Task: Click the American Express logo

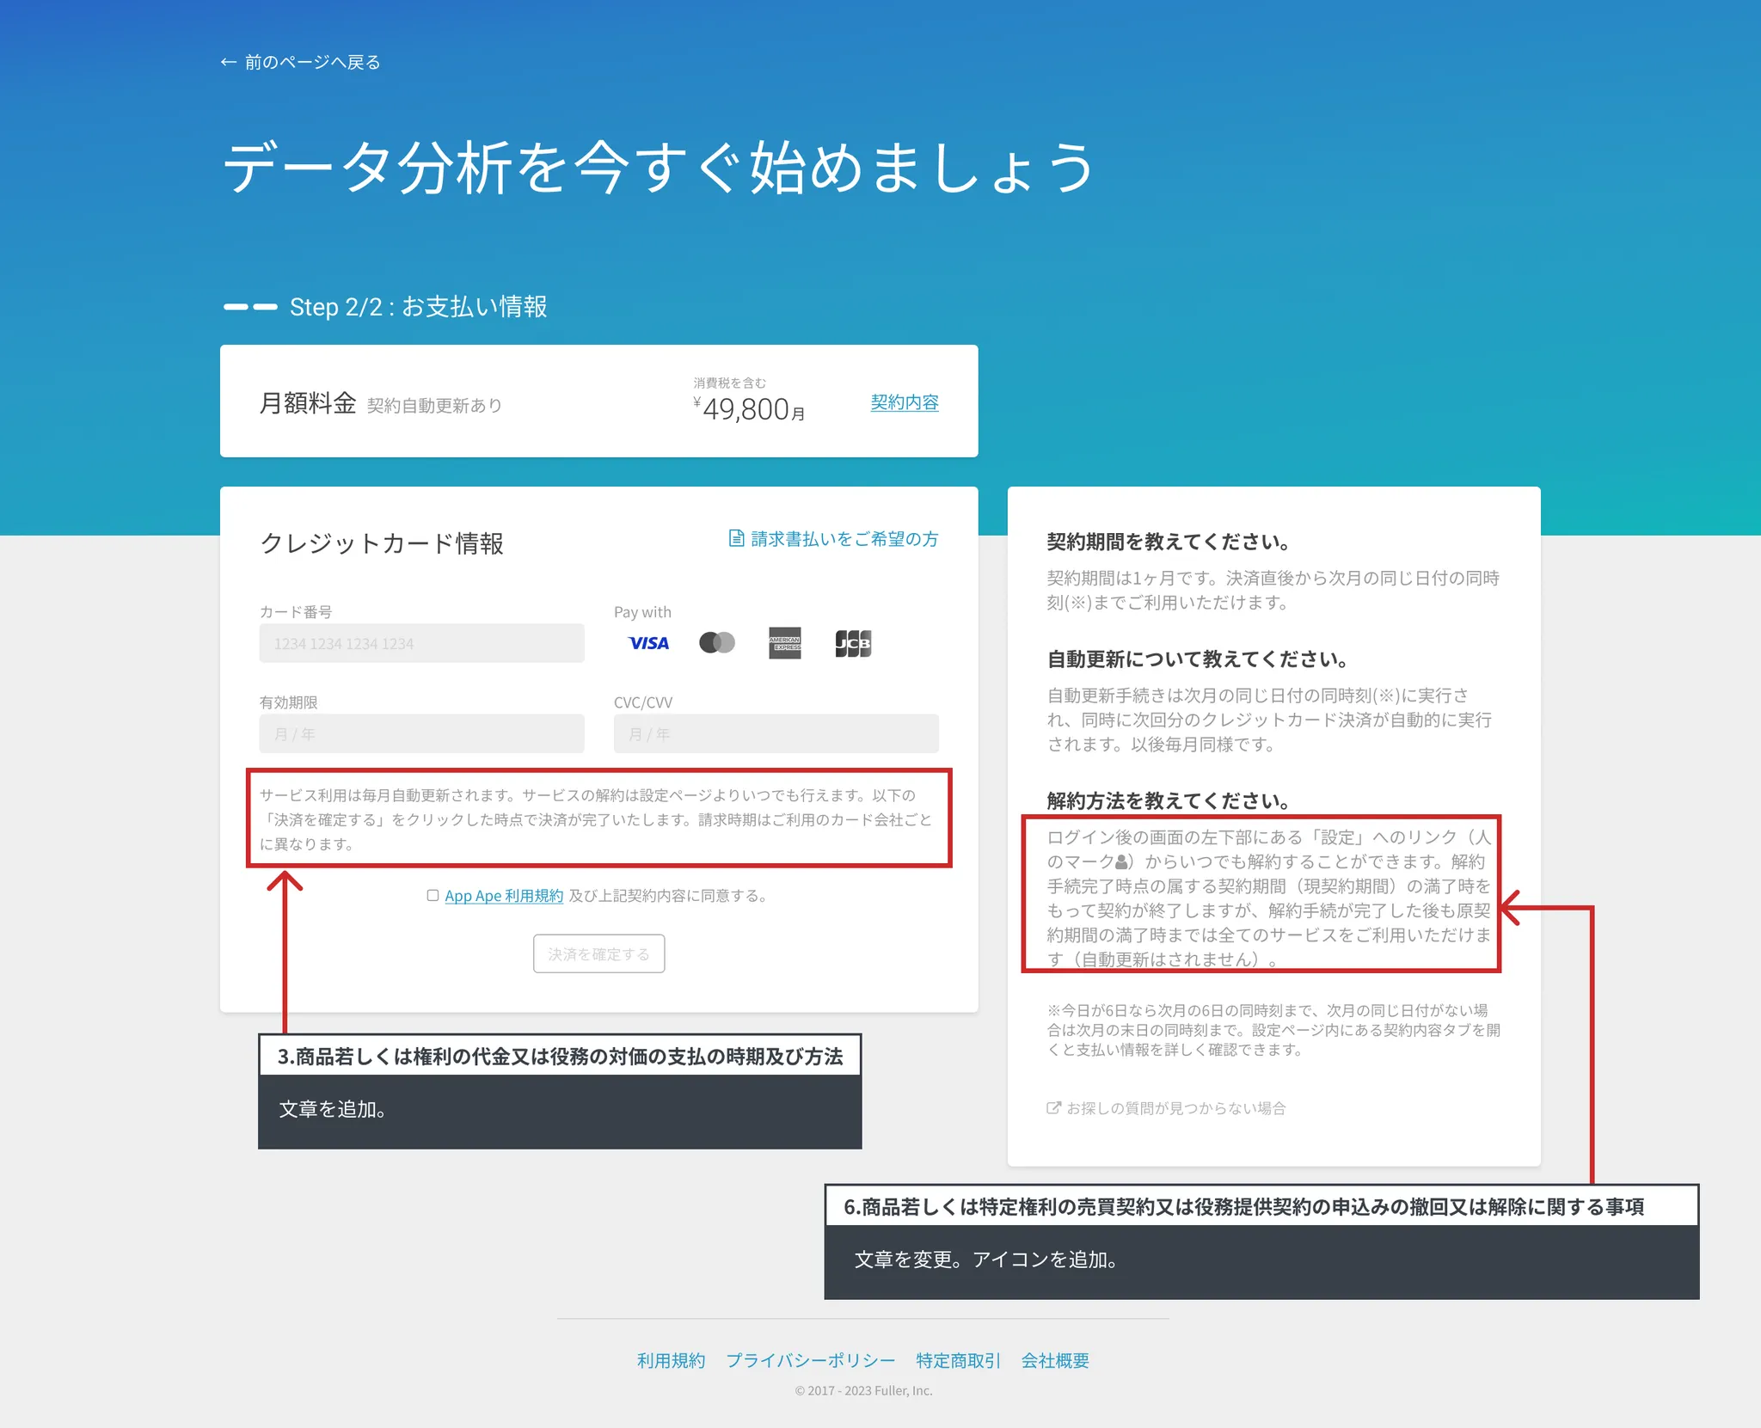Action: click(x=784, y=643)
